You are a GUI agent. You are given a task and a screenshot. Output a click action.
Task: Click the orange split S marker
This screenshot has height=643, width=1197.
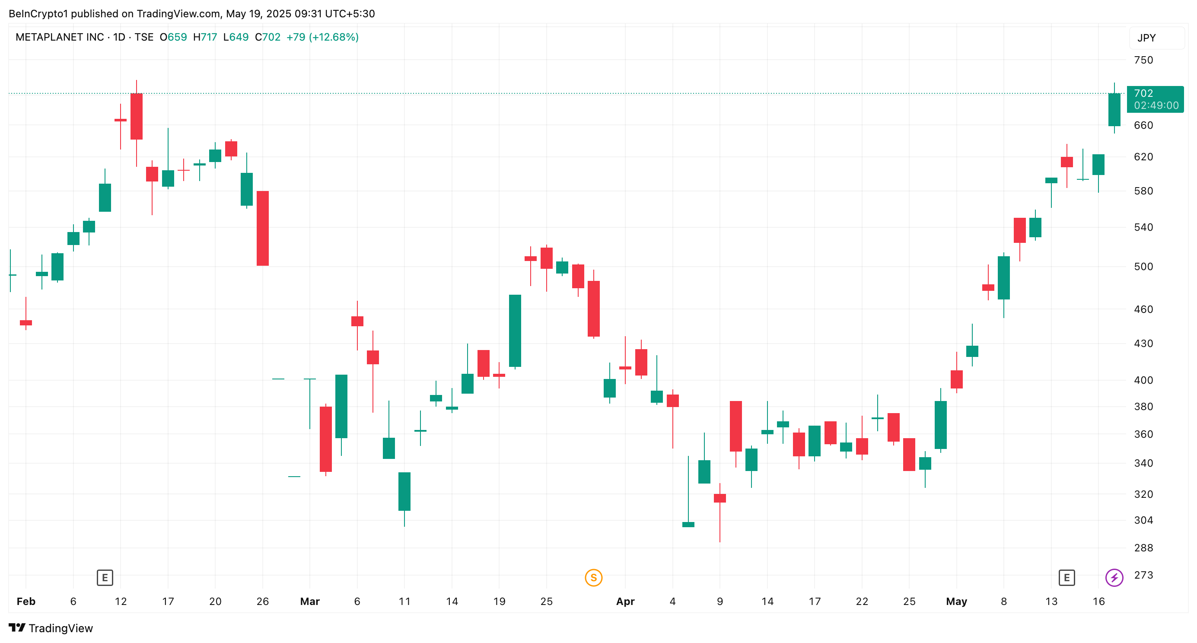[x=593, y=577]
